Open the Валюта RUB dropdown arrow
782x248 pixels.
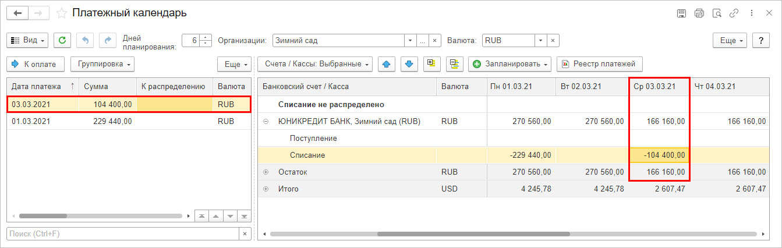point(541,41)
